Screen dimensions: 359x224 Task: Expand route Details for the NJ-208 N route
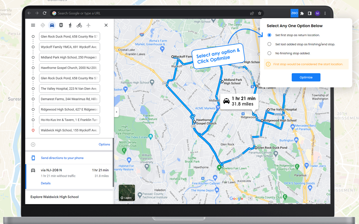(x=46, y=183)
